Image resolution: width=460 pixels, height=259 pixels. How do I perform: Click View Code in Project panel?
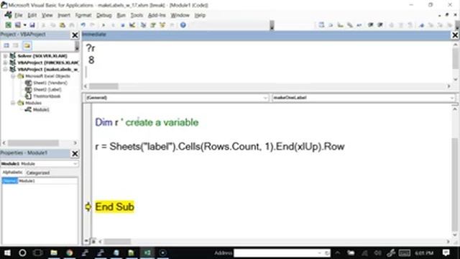click(6, 45)
